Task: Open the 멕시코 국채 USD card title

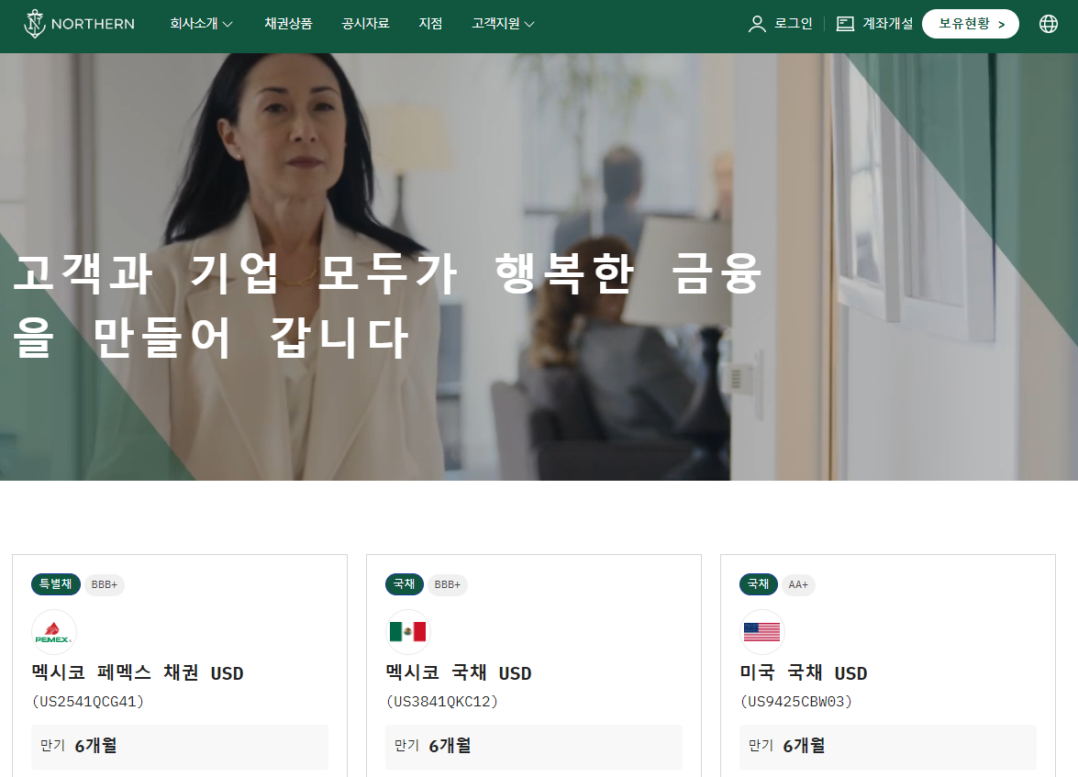Action: pos(459,672)
